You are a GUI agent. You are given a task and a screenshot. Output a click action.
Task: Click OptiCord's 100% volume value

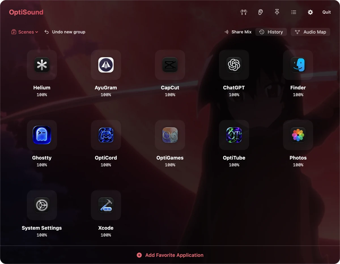pyautogui.click(x=106, y=165)
